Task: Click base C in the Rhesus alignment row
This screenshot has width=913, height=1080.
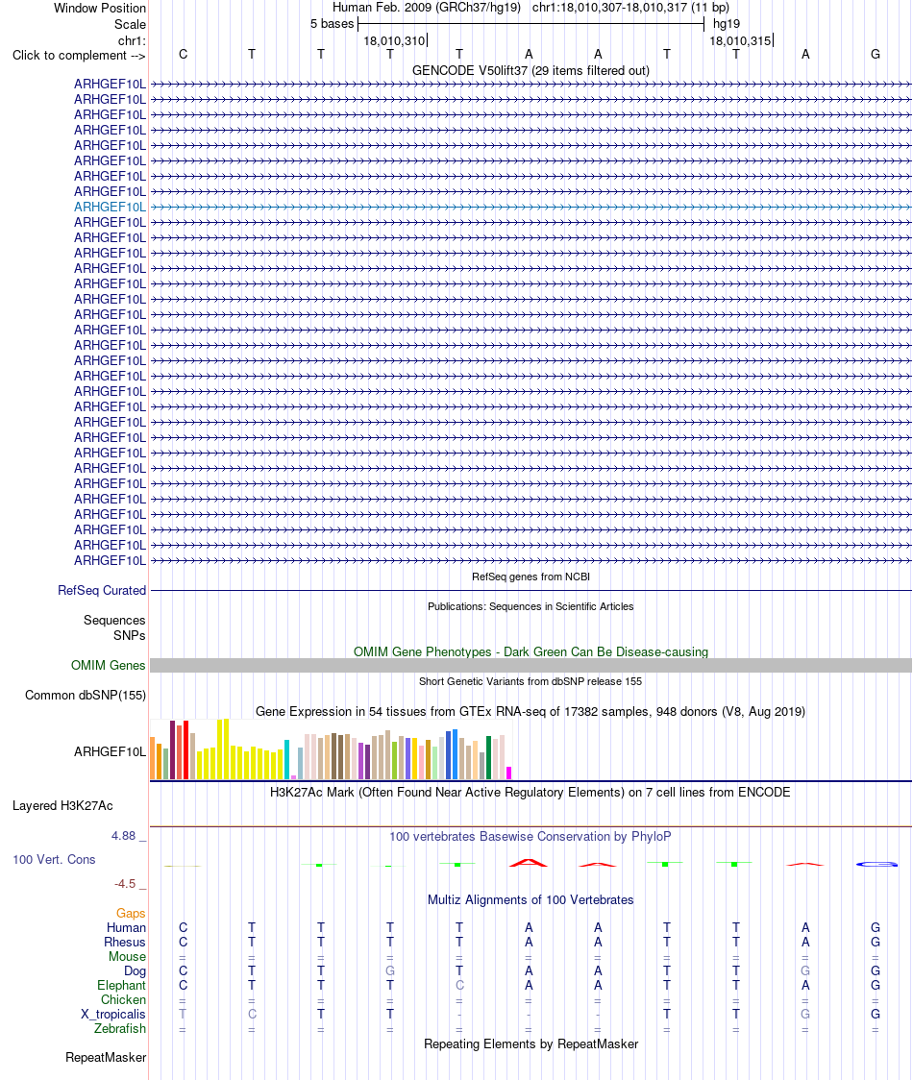Action: [183, 943]
